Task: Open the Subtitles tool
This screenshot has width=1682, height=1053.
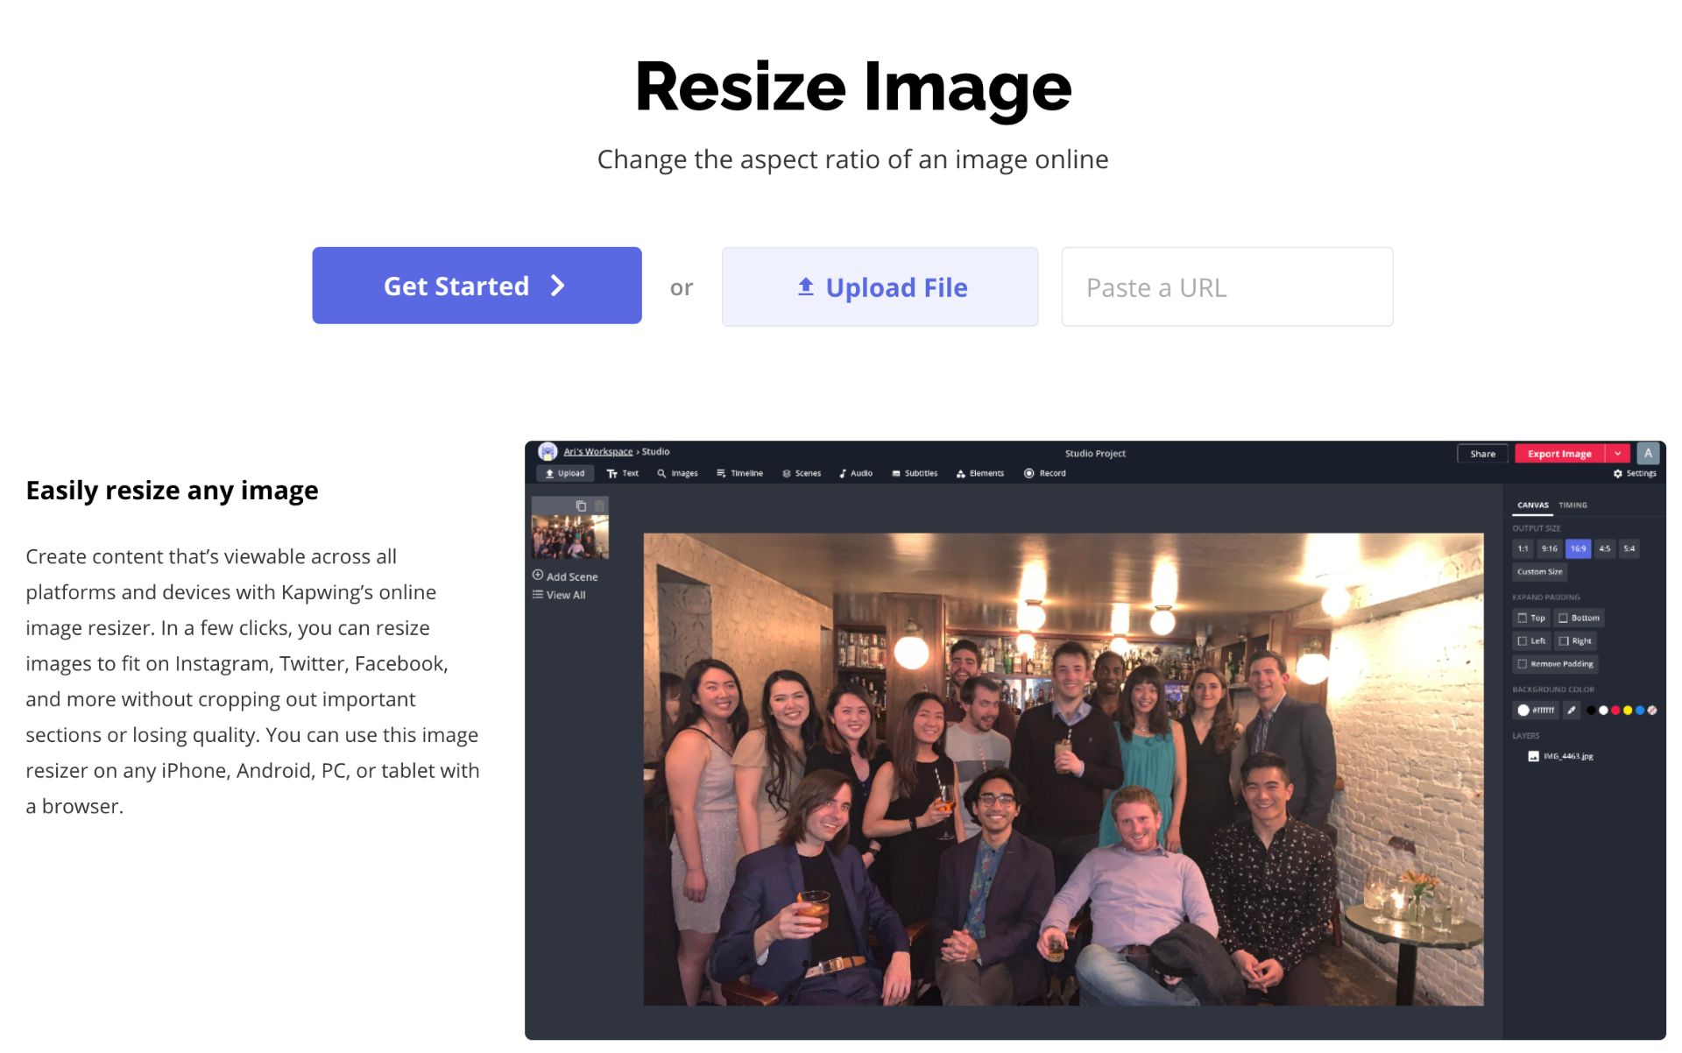Action: tap(914, 473)
